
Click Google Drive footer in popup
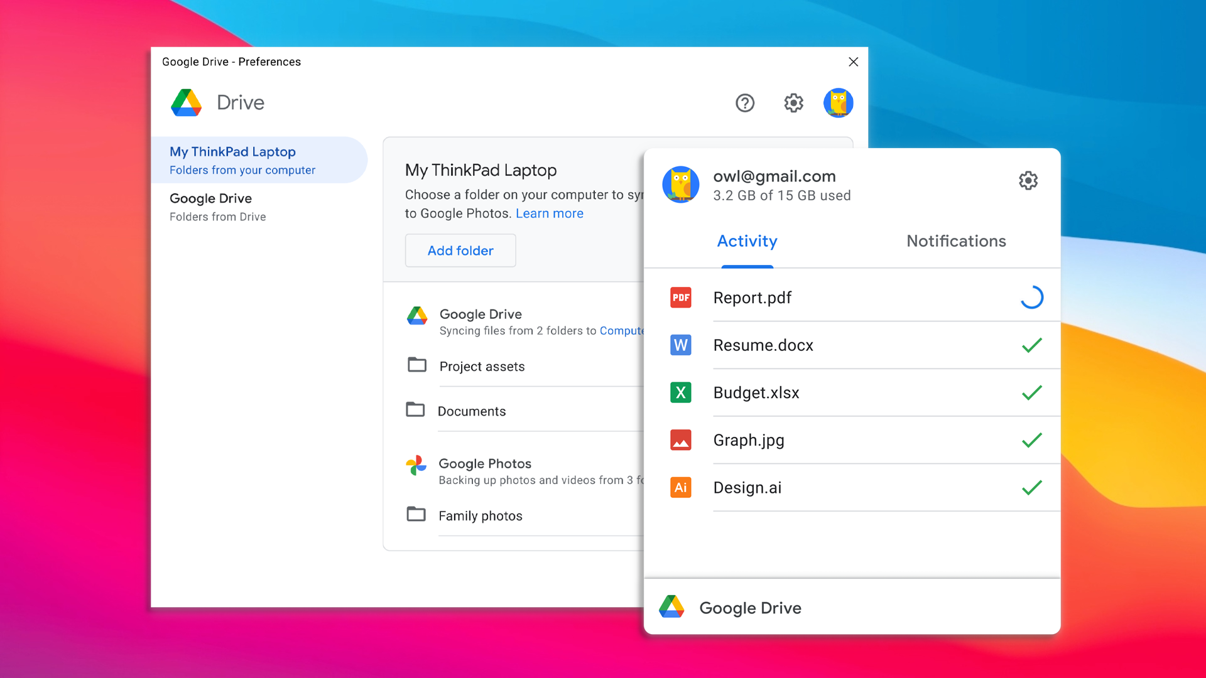tap(750, 608)
